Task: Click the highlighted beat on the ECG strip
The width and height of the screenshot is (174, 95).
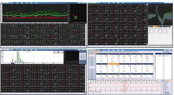Action: [x=124, y=87]
